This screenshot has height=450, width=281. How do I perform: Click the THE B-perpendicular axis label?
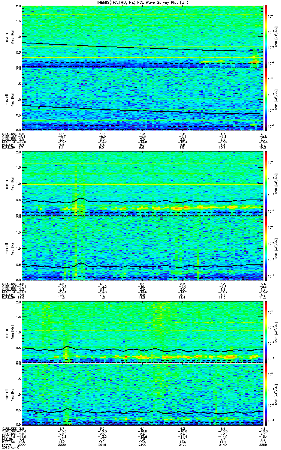click(x=7, y=332)
